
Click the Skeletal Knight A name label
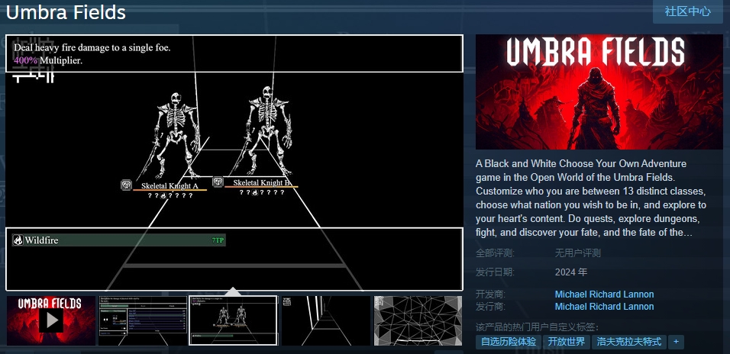pyautogui.click(x=170, y=186)
